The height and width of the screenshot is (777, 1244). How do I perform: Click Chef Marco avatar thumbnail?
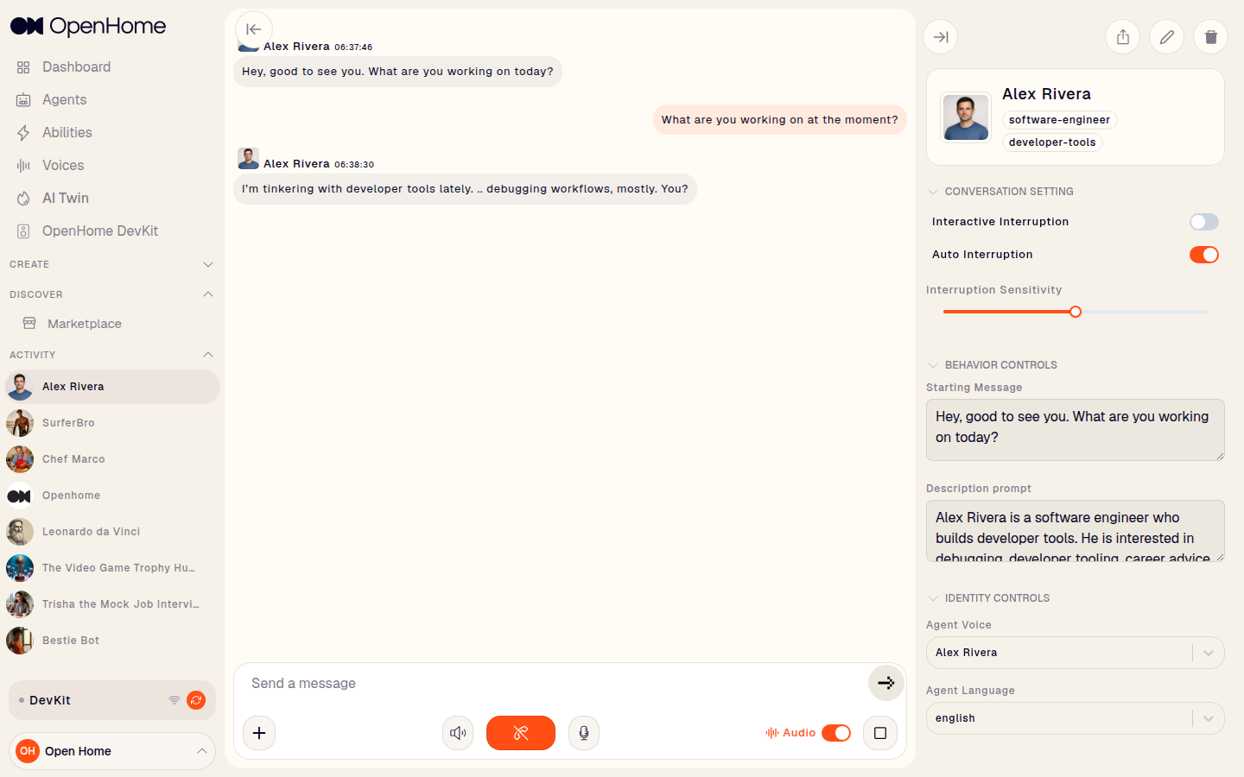[x=20, y=459]
